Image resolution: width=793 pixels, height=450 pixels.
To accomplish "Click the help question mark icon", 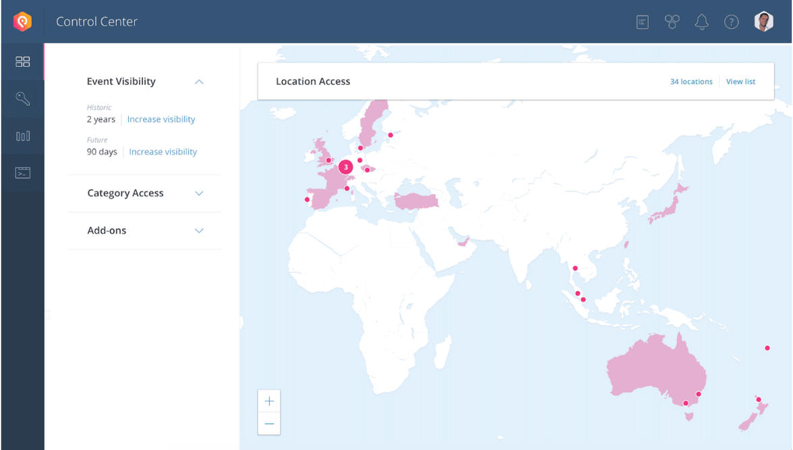I will pos(731,22).
